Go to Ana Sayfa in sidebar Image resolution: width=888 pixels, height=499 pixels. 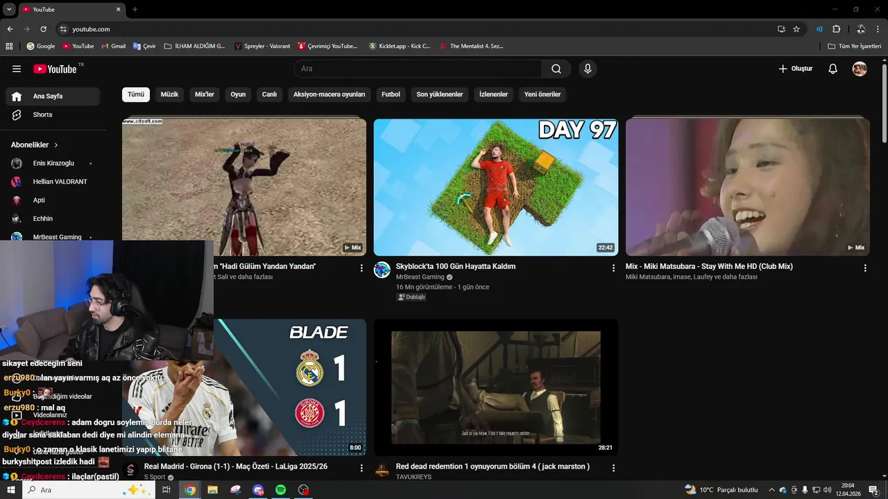53,96
